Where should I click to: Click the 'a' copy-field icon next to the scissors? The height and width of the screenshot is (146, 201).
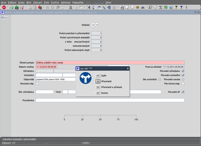pos(93,8)
